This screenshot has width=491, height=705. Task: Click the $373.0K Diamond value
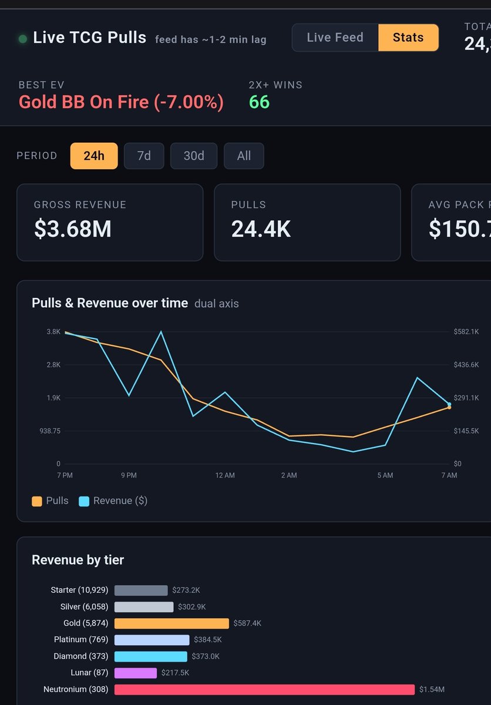(206, 656)
